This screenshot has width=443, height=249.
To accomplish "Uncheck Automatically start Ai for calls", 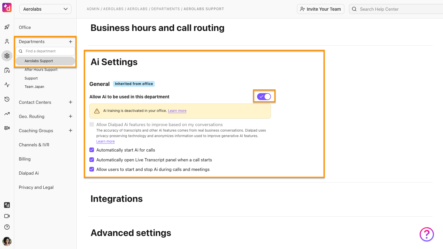I will 92,150.
